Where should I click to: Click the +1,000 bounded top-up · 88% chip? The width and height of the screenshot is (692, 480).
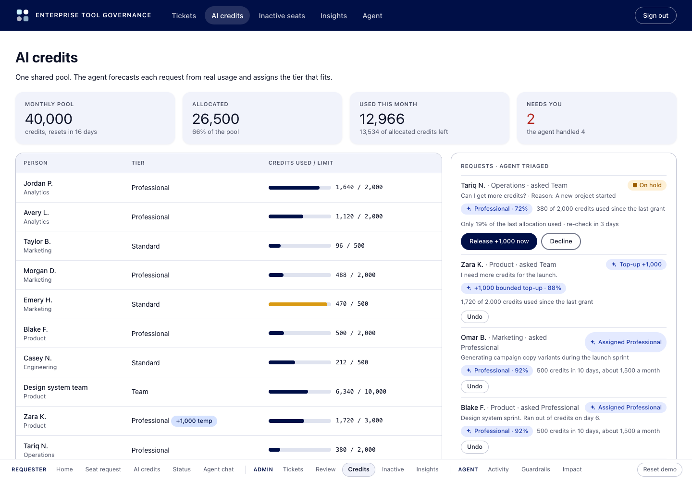click(513, 288)
